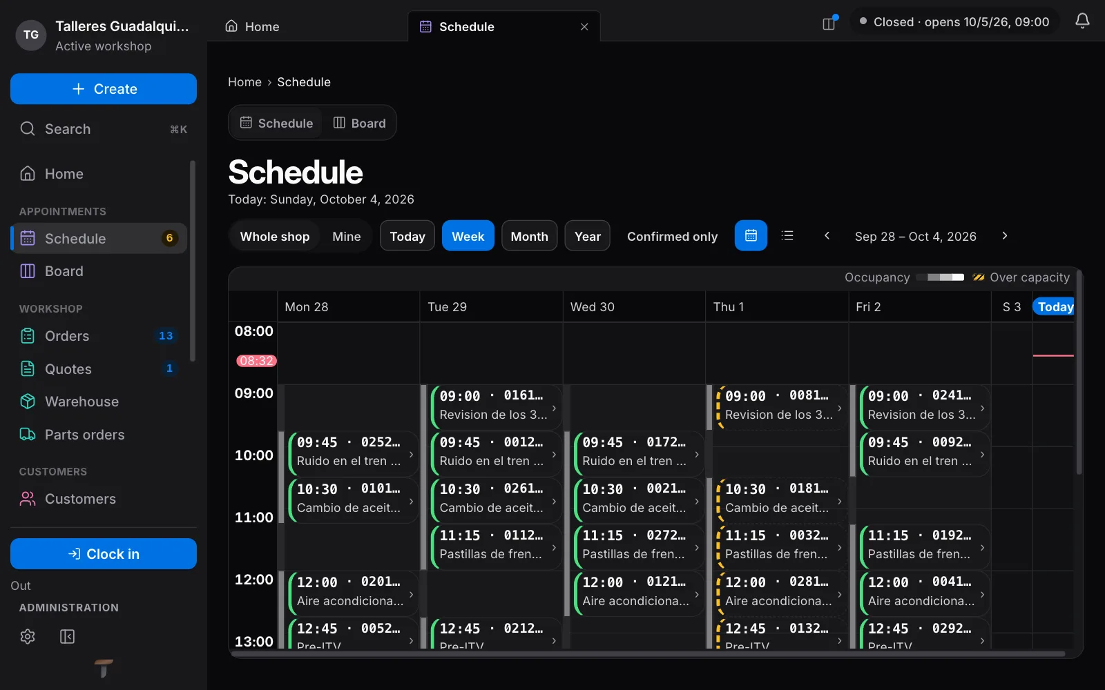Select Whole shop filter
Image resolution: width=1105 pixels, height=690 pixels.
(275, 237)
